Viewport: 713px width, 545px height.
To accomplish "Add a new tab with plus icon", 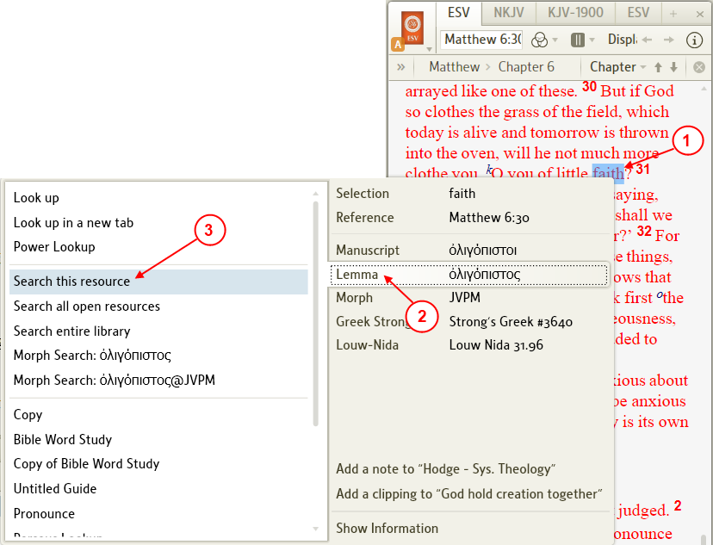I will tap(673, 14).
